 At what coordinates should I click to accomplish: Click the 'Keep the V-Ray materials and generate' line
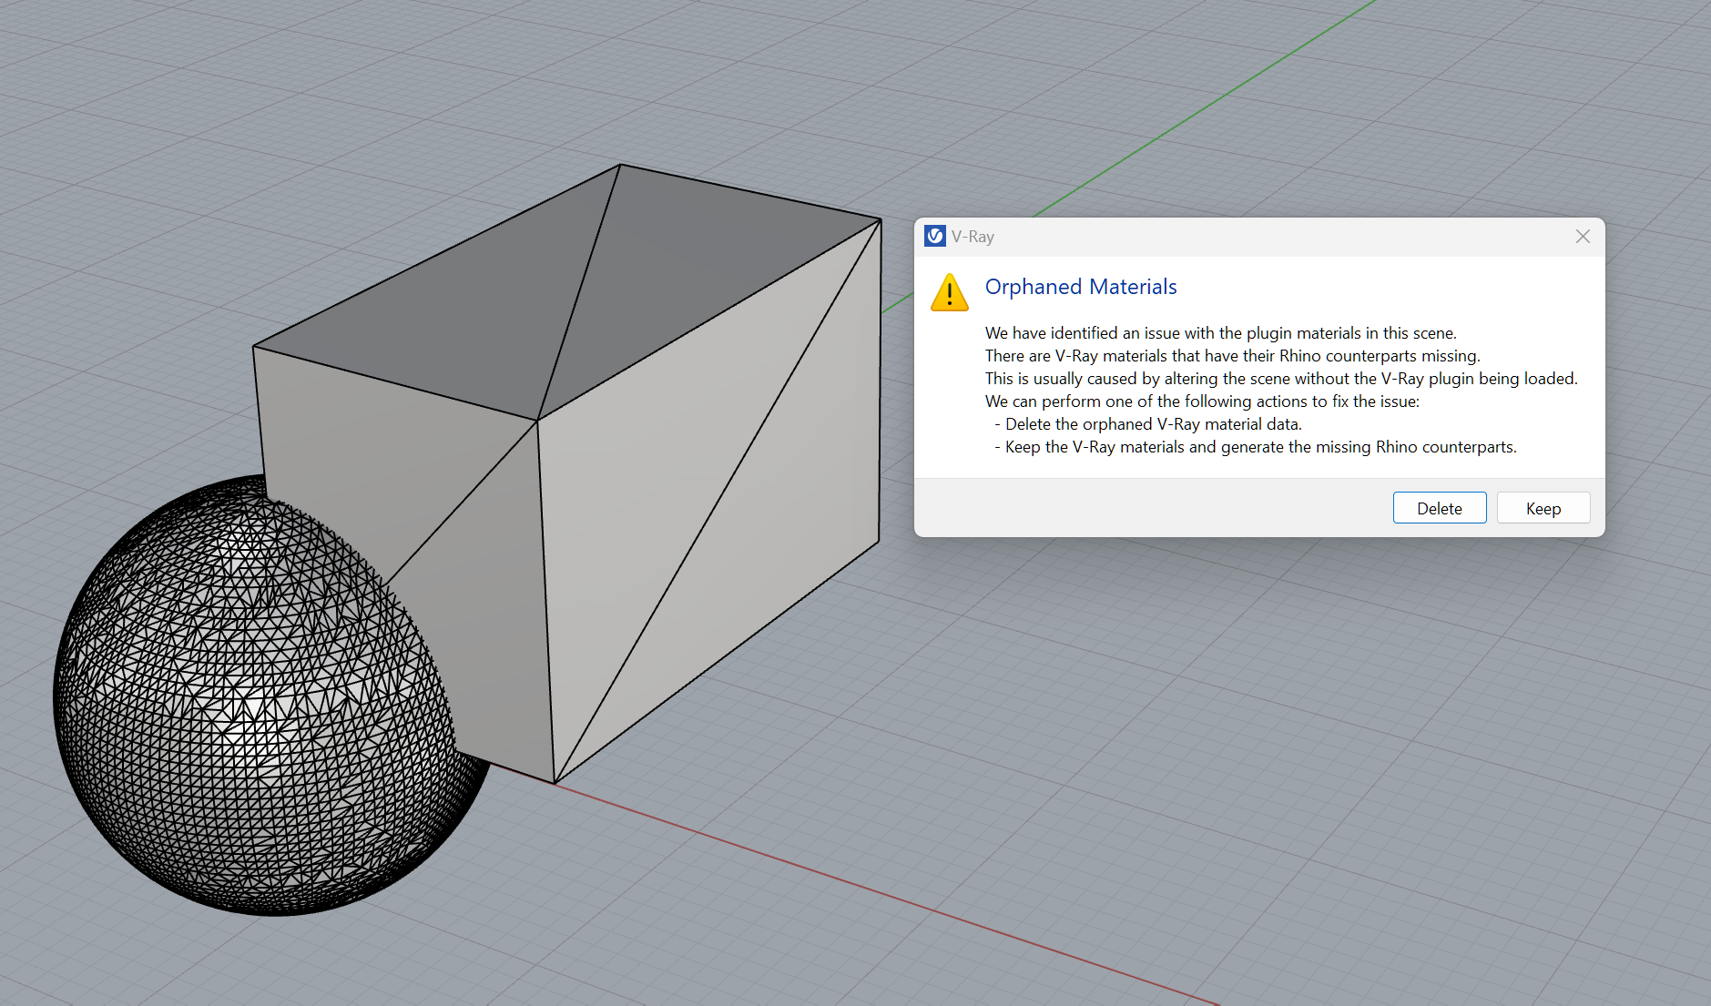(1256, 447)
